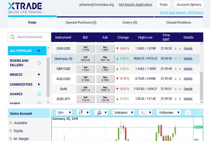211x141 pixels.
Task: Toggle favorite star for Germany 30
Action: [180, 59]
